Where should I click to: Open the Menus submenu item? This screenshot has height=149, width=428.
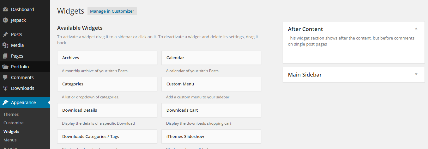click(x=10, y=140)
